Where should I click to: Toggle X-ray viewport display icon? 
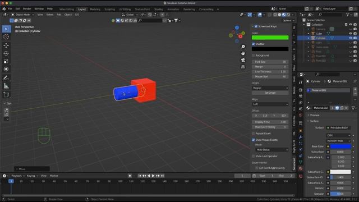pyautogui.click(x=270, y=15)
